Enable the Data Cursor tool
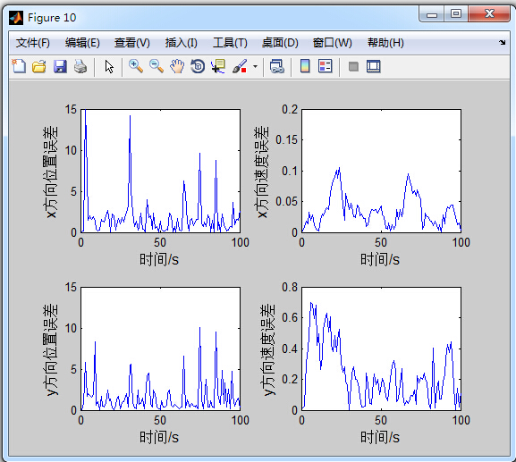 click(218, 66)
